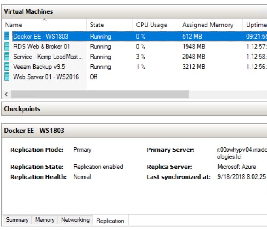The width and height of the screenshot is (267, 230).
Task: Click the Veeam Backup v9.5 VM icon
Action: (7, 67)
